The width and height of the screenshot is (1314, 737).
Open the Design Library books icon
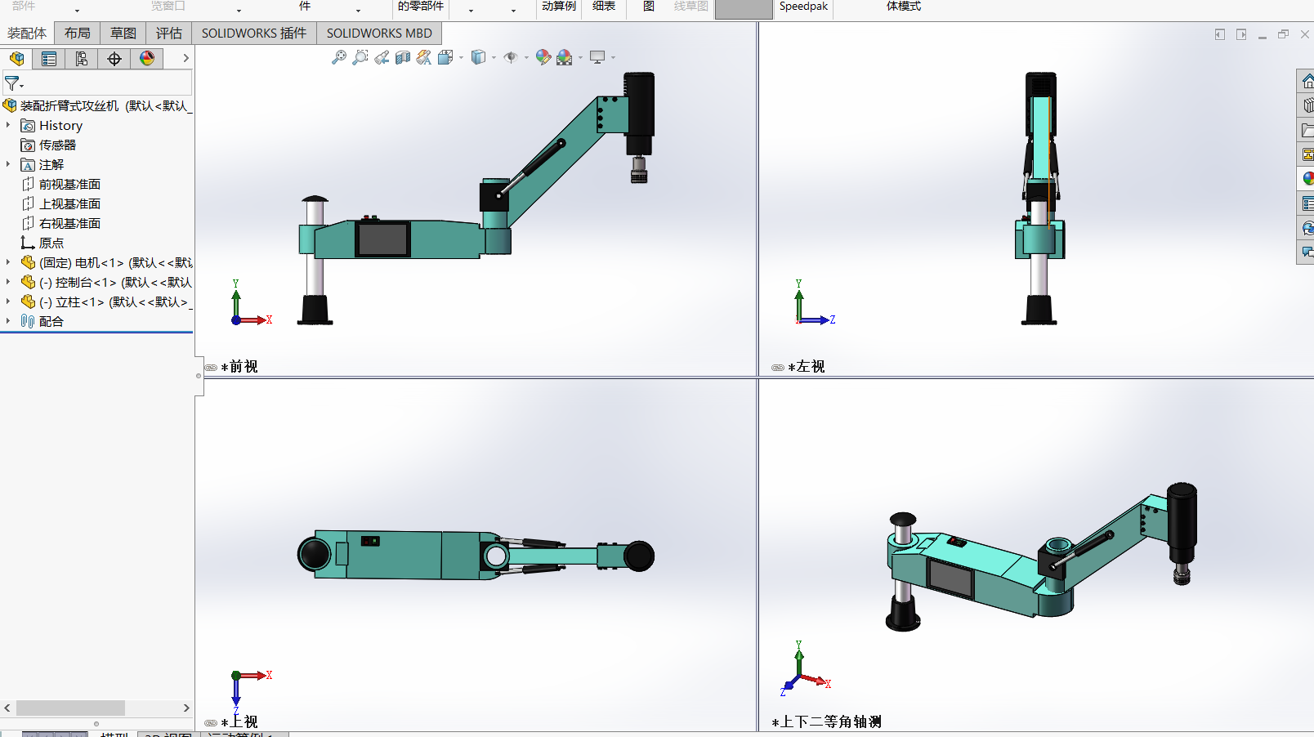tap(1307, 105)
